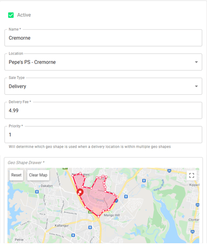Click the Delivery Fee field showing 4.99

coord(103,111)
